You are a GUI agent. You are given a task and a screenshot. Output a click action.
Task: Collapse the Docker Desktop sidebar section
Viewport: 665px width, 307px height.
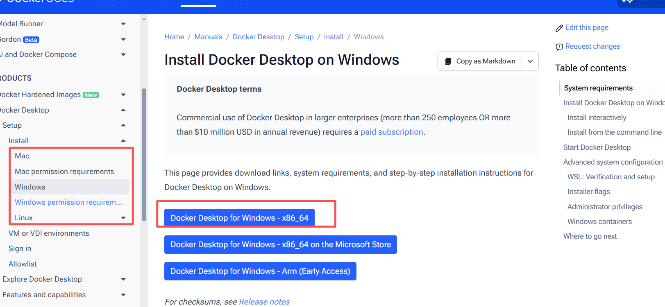tap(123, 110)
